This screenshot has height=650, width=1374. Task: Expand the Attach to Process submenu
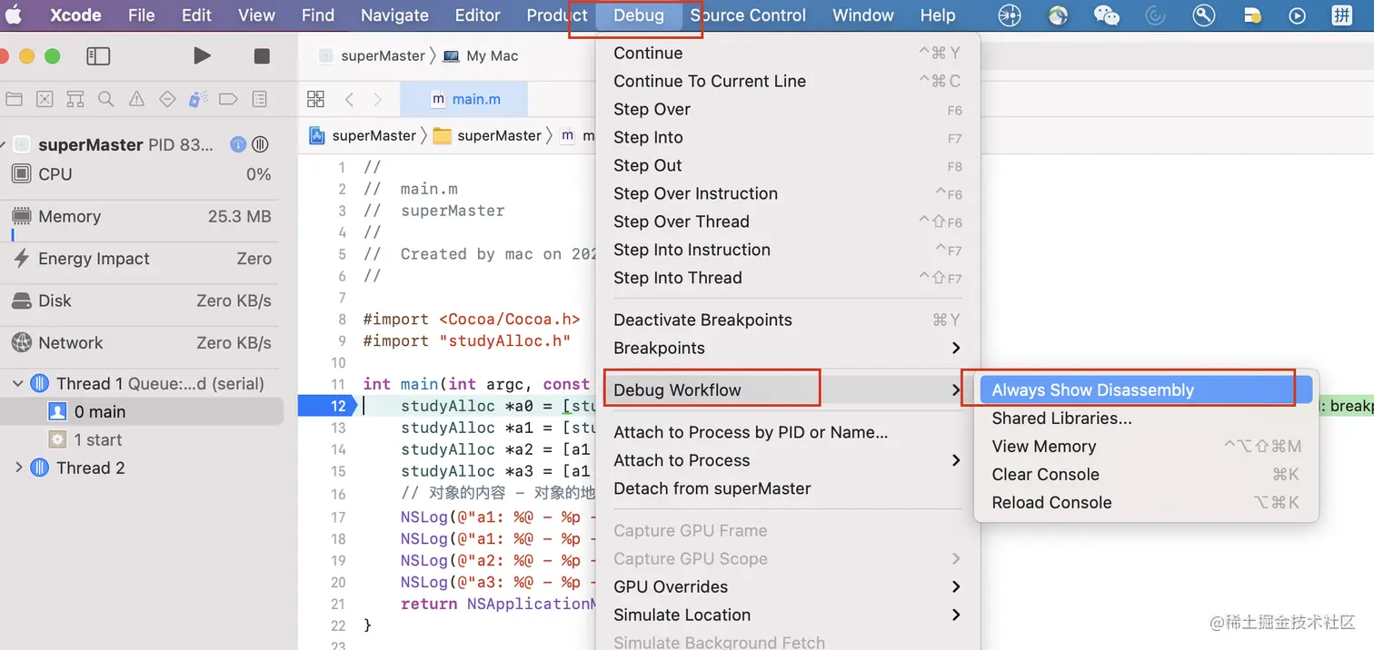coord(787,461)
